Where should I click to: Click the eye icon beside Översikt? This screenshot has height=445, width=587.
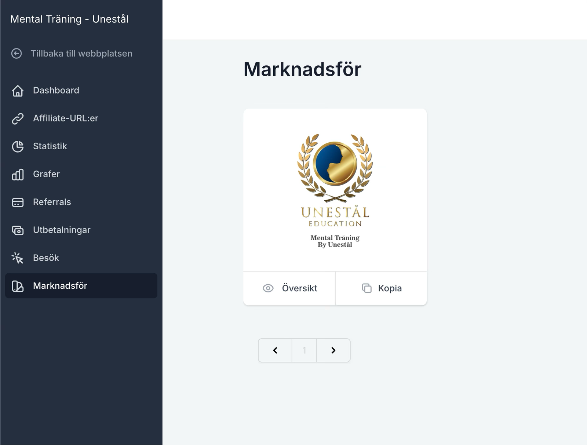click(x=268, y=288)
